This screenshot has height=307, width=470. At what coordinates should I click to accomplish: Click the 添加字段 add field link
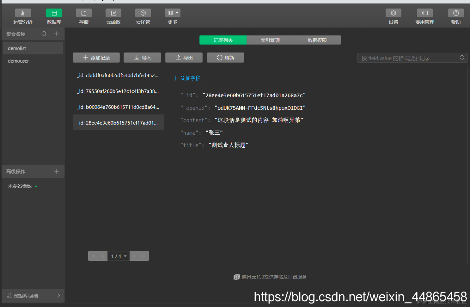[x=187, y=78]
